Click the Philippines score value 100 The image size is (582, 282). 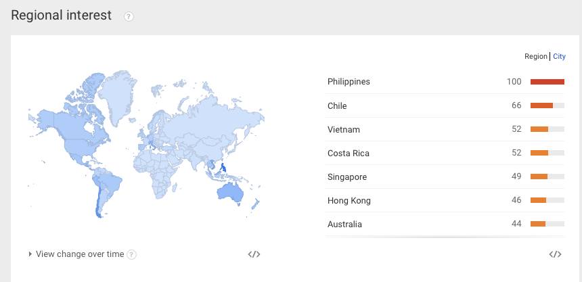(x=514, y=82)
